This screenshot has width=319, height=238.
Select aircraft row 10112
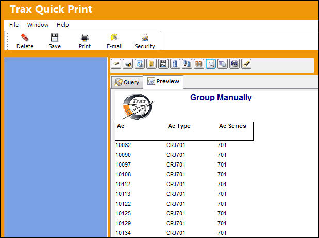pyautogui.click(x=171, y=184)
